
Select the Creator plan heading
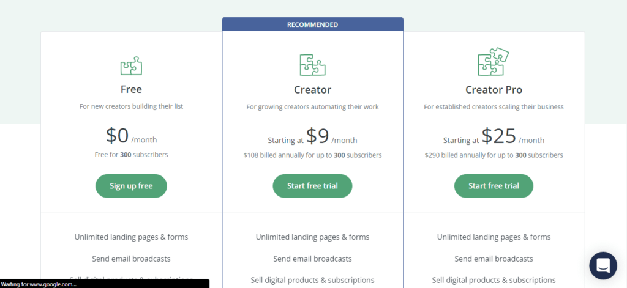312,90
